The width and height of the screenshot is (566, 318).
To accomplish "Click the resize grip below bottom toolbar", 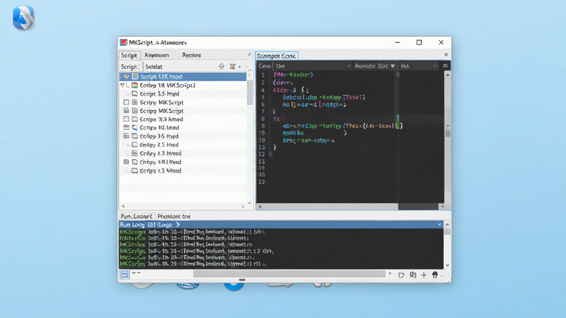I will pos(242,280).
